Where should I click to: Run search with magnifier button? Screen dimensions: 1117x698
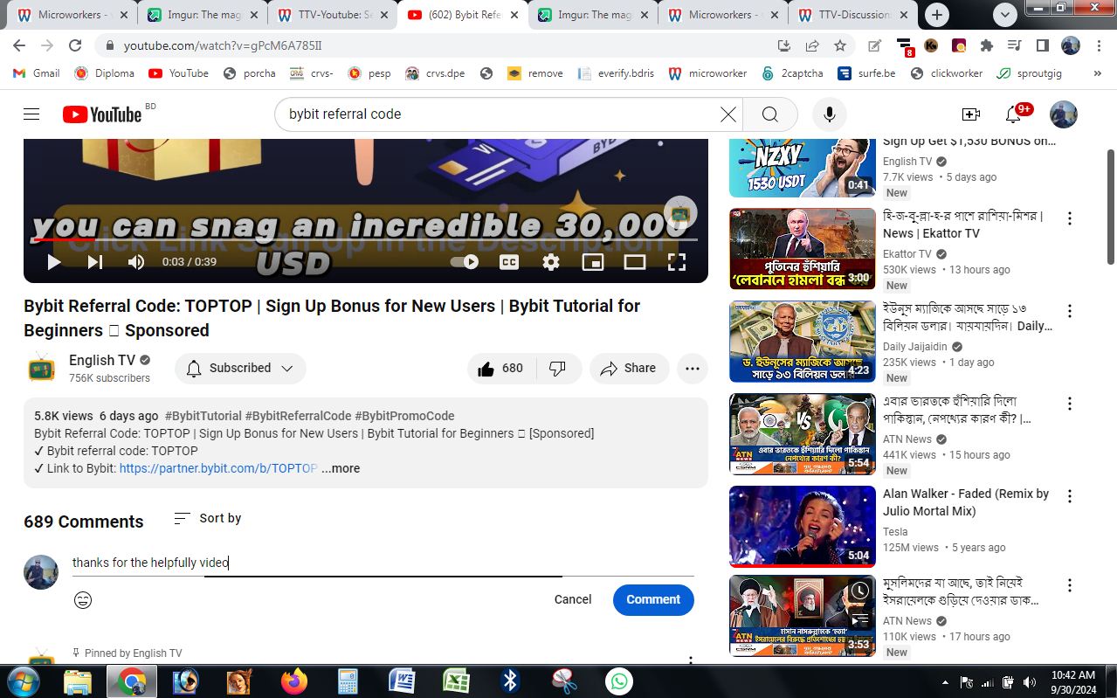pyautogui.click(x=769, y=114)
